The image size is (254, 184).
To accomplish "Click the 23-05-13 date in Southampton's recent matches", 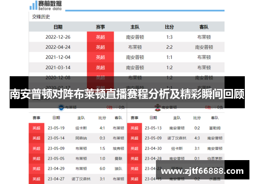I will coord(153,128).
